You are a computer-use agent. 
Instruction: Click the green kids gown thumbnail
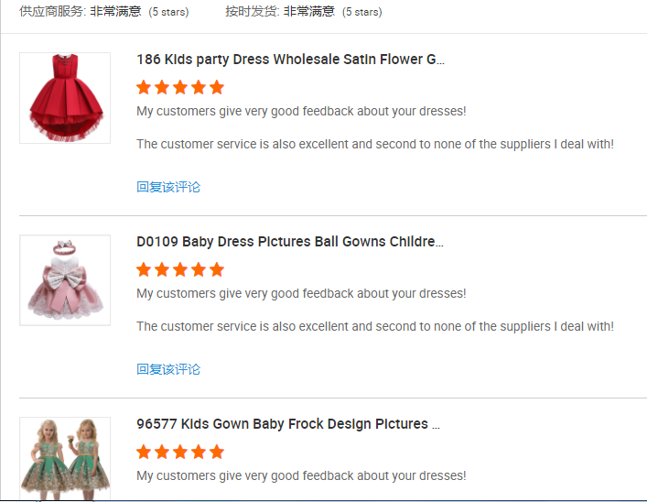(x=65, y=457)
